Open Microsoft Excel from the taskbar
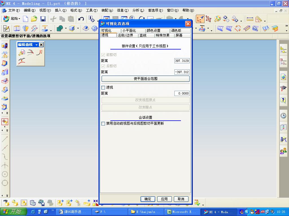This screenshot has width=289, height=216. tap(182, 212)
